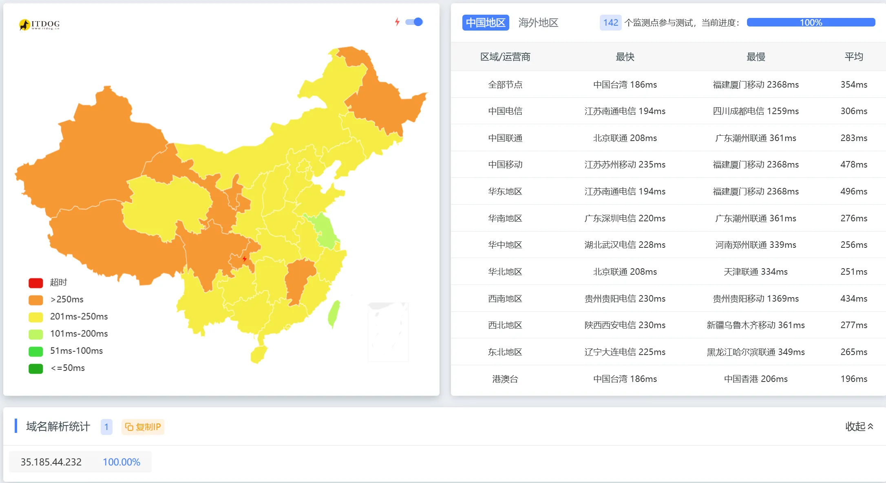Click the ITDOG logo
This screenshot has height=483, width=886.
point(39,24)
